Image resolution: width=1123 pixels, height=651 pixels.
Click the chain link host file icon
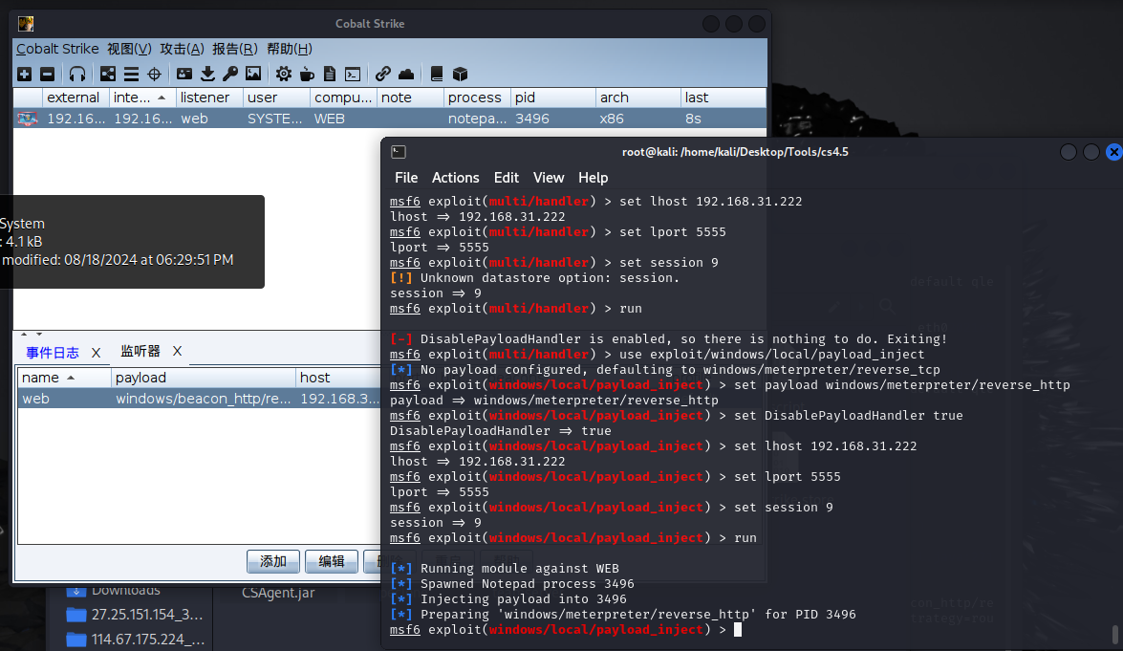tap(382, 74)
